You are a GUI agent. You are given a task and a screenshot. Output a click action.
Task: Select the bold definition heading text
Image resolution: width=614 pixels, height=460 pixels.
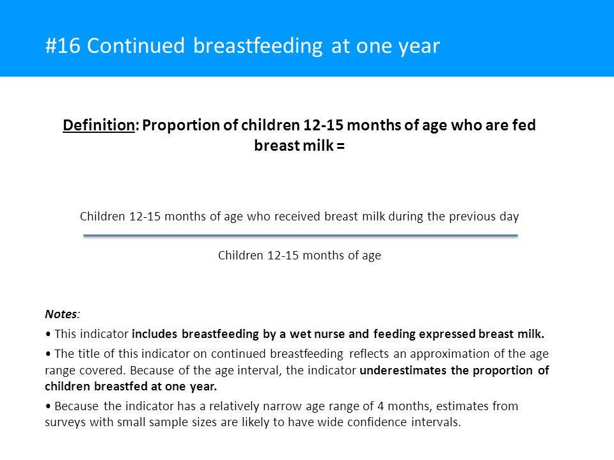coord(299,135)
